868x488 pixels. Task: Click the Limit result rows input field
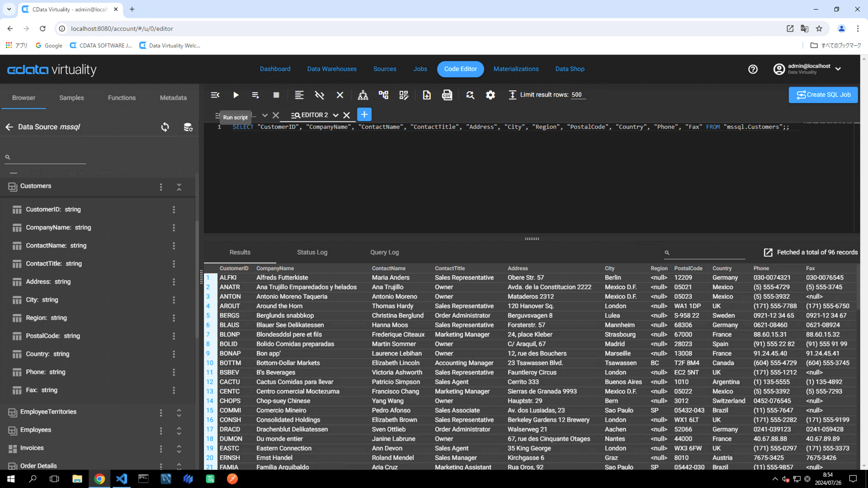pos(578,95)
